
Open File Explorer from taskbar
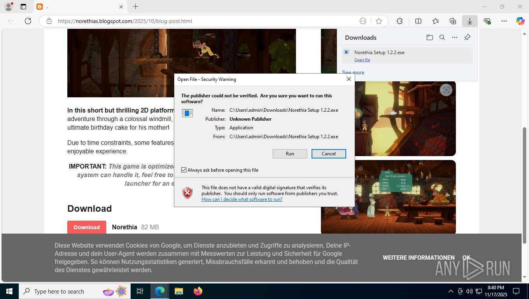pyautogui.click(x=179, y=291)
